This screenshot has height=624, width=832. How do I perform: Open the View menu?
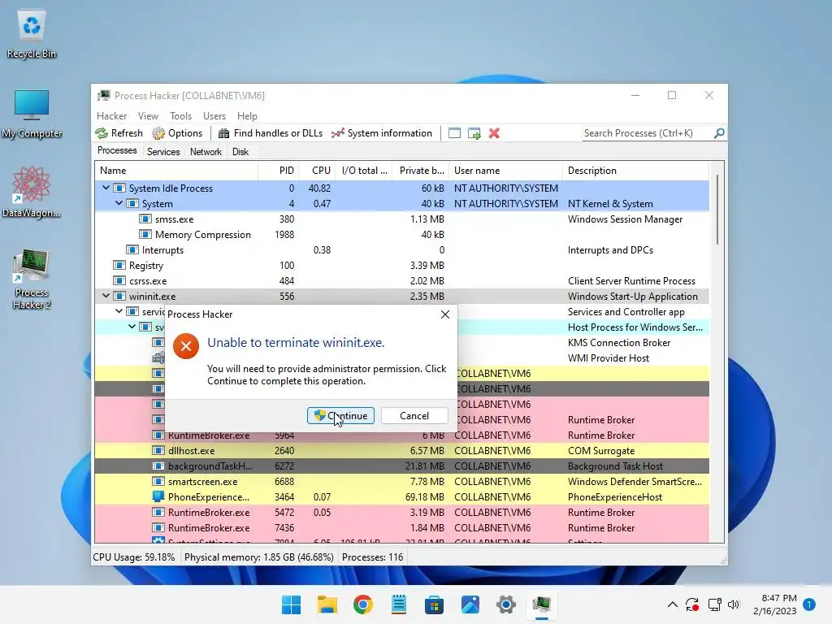[148, 115]
